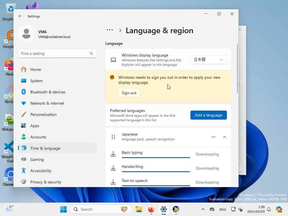288x216 pixels.
Task: Click the Japanese drag handle icon
Action: [113, 137]
